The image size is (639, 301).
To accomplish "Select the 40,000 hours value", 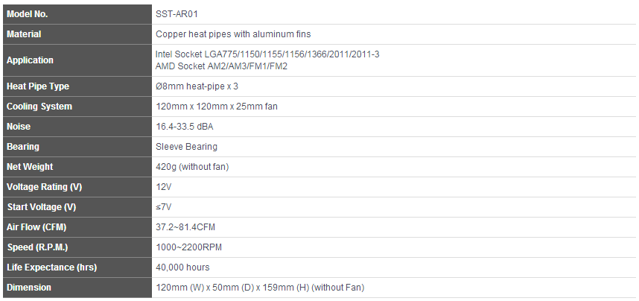I will pyautogui.click(x=182, y=267).
